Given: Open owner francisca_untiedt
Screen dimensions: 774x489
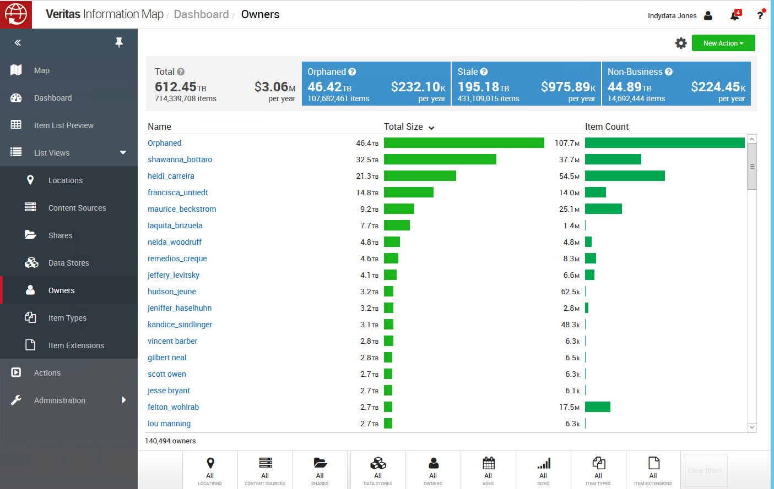Looking at the screenshot, I should pos(177,193).
